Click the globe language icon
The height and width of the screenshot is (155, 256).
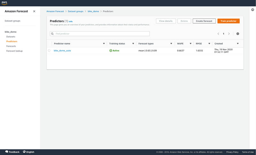click(24, 151)
